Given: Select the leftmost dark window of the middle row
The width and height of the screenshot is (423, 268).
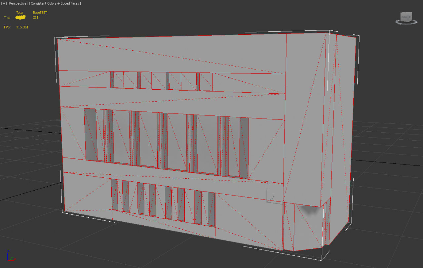Looking at the screenshot, I should [x=90, y=135].
